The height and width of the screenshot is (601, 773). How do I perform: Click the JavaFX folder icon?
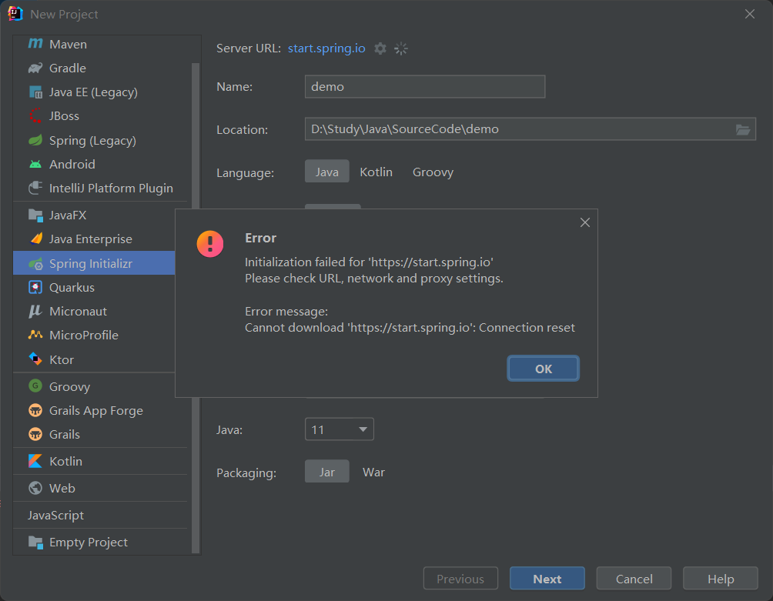click(x=35, y=215)
